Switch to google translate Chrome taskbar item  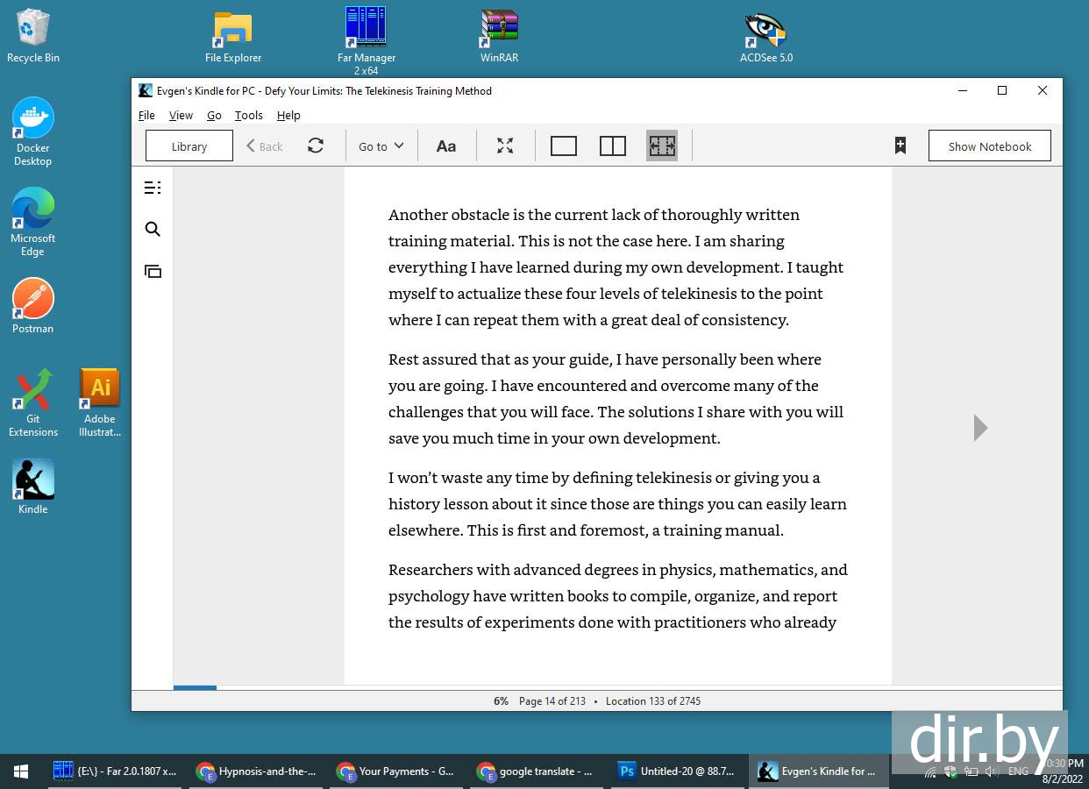[537, 771]
